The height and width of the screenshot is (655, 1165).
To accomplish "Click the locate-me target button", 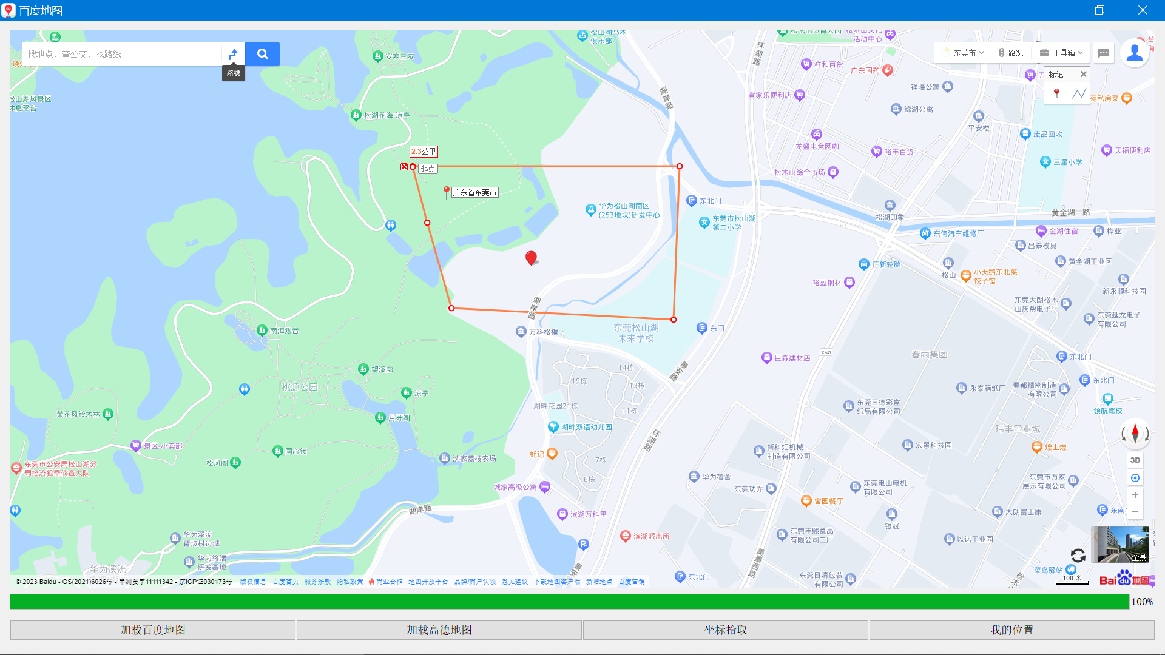I will point(1135,478).
